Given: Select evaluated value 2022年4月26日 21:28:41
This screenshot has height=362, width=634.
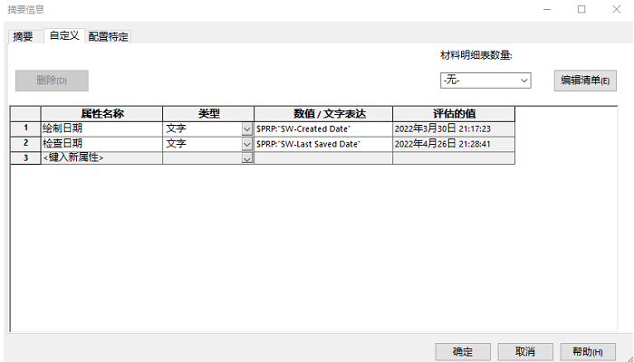Looking at the screenshot, I should coord(454,144).
